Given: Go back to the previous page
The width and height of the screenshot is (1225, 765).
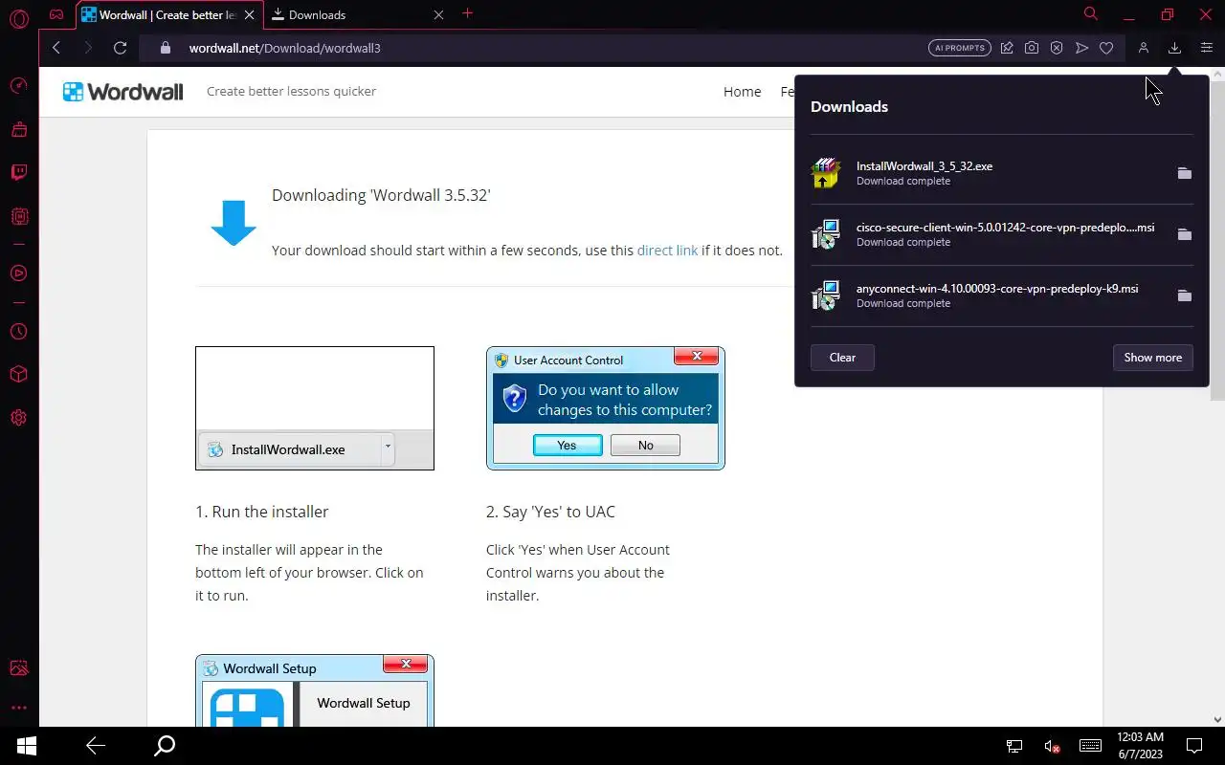Looking at the screenshot, I should coord(56,48).
